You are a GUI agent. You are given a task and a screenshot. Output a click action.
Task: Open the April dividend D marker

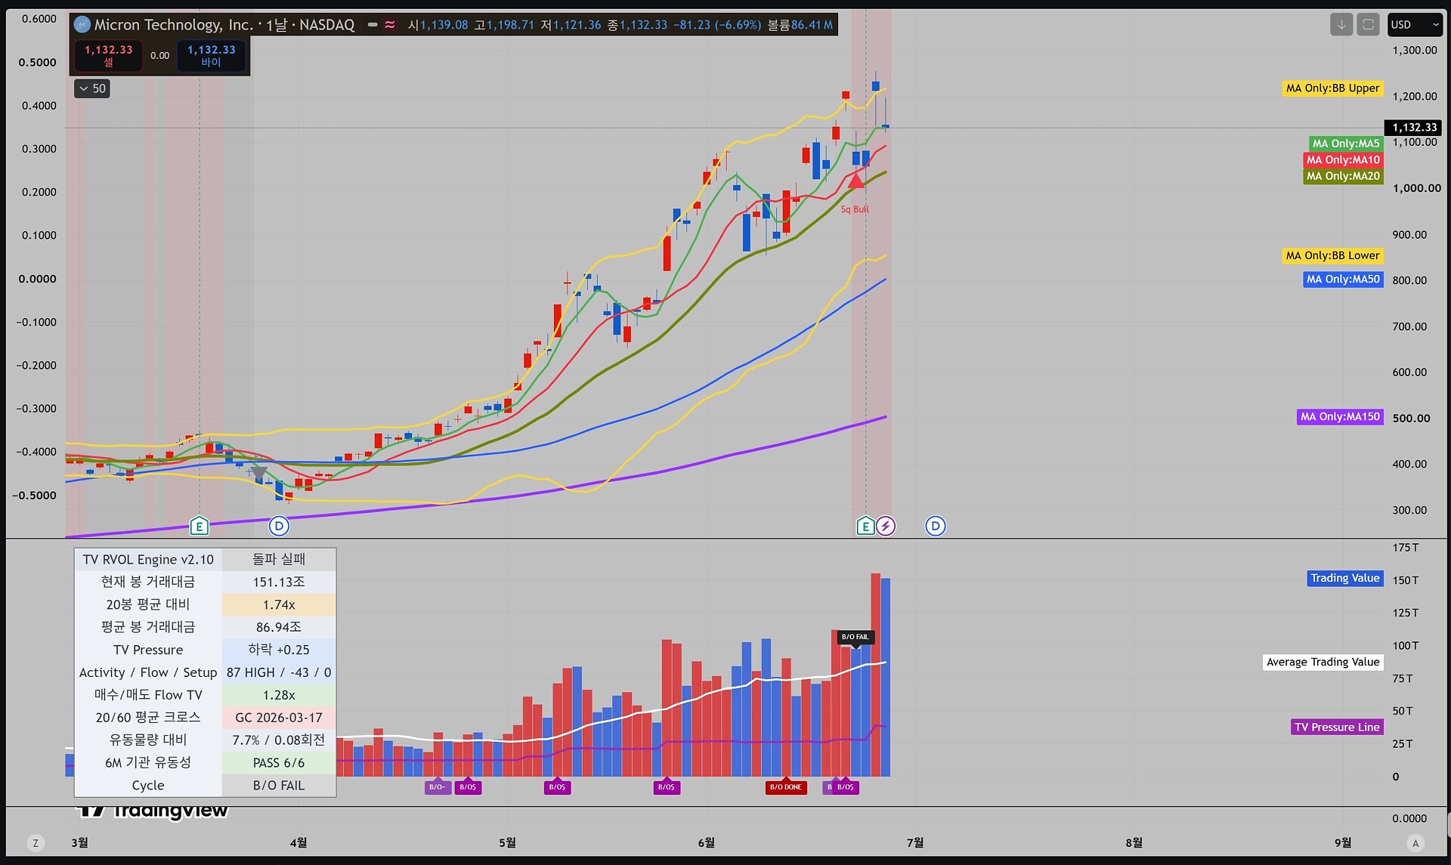(279, 526)
